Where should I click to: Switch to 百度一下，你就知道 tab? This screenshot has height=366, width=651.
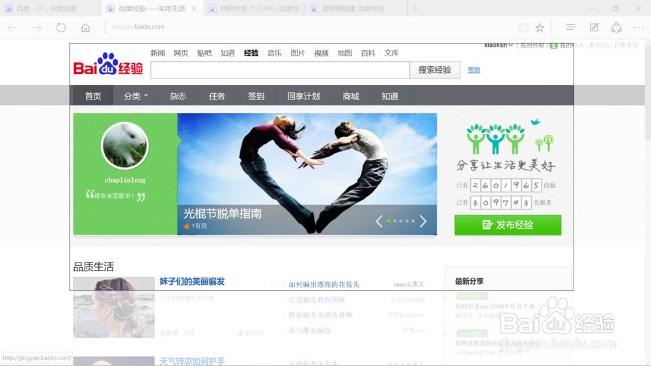[50, 8]
